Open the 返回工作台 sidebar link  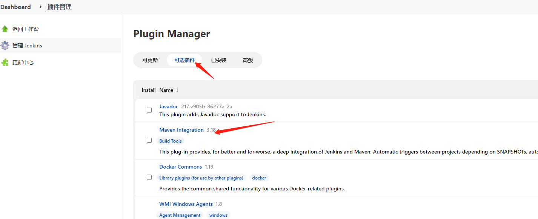[26, 29]
